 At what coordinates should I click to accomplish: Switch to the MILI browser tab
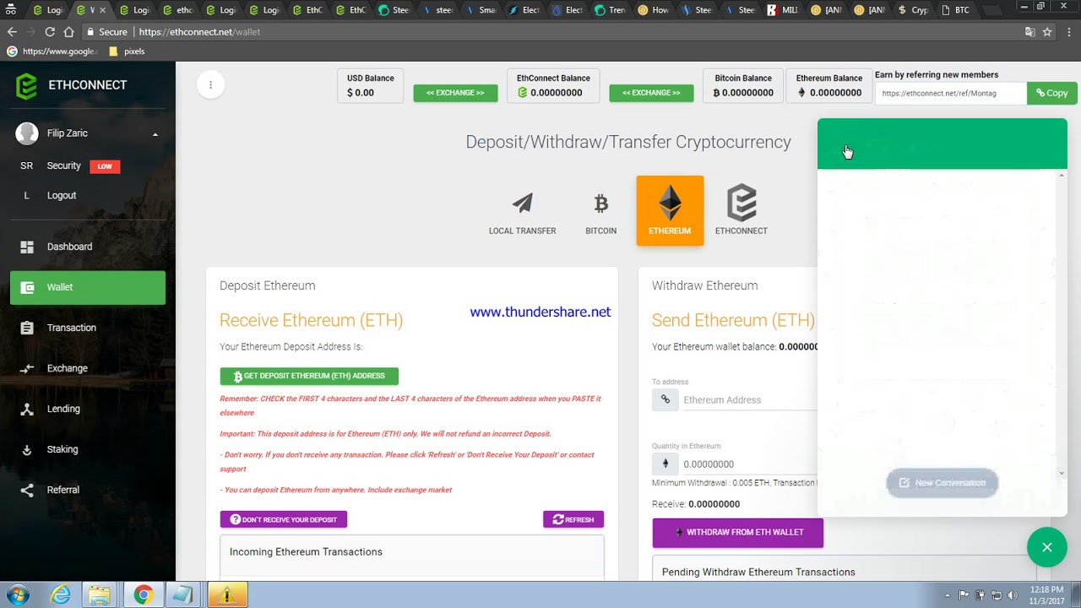[x=782, y=10]
